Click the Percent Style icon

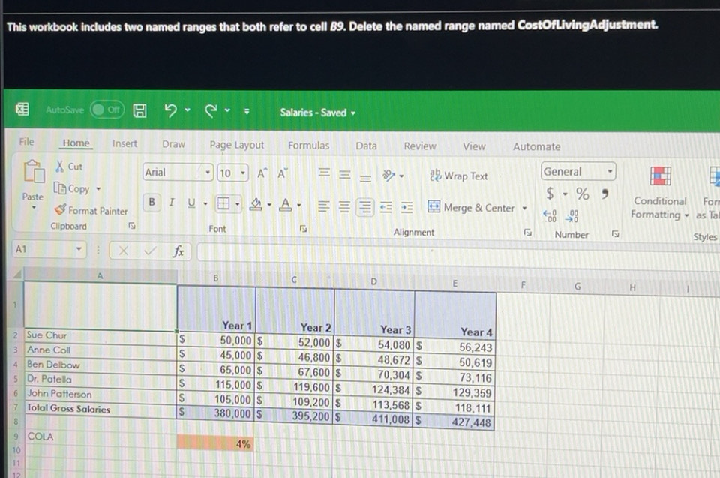(582, 194)
